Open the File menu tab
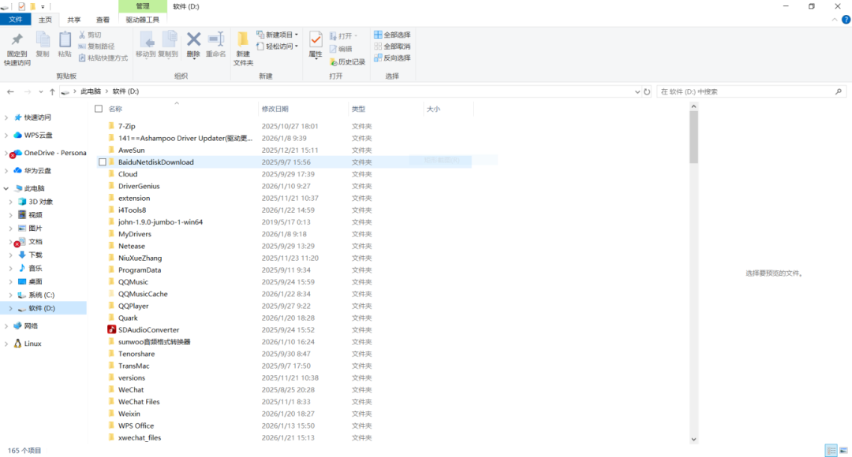This screenshot has height=457, width=852. pos(15,20)
